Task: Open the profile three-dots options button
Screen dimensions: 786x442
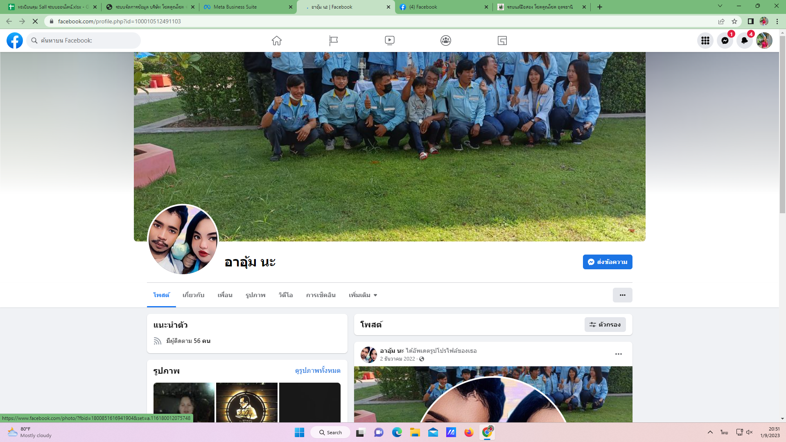Action: [x=622, y=295]
